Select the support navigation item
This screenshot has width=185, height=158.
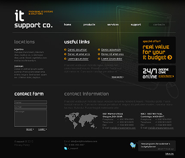[x=136, y=25]
